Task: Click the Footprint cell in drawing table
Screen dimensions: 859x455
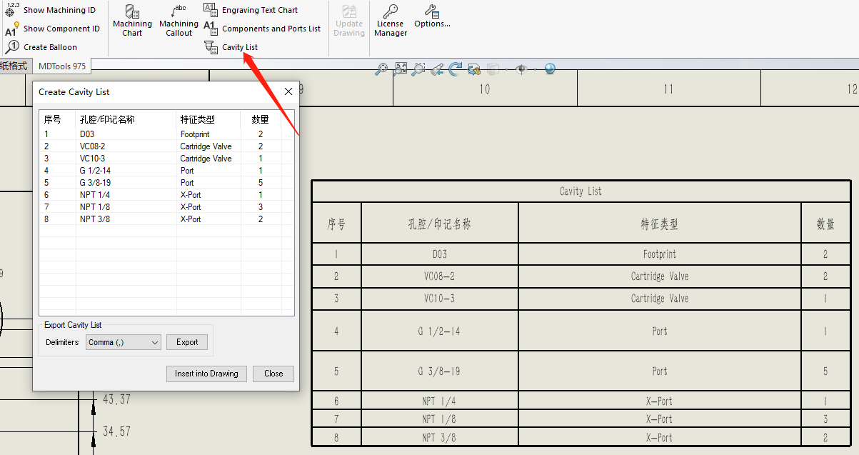Action: click(x=659, y=254)
